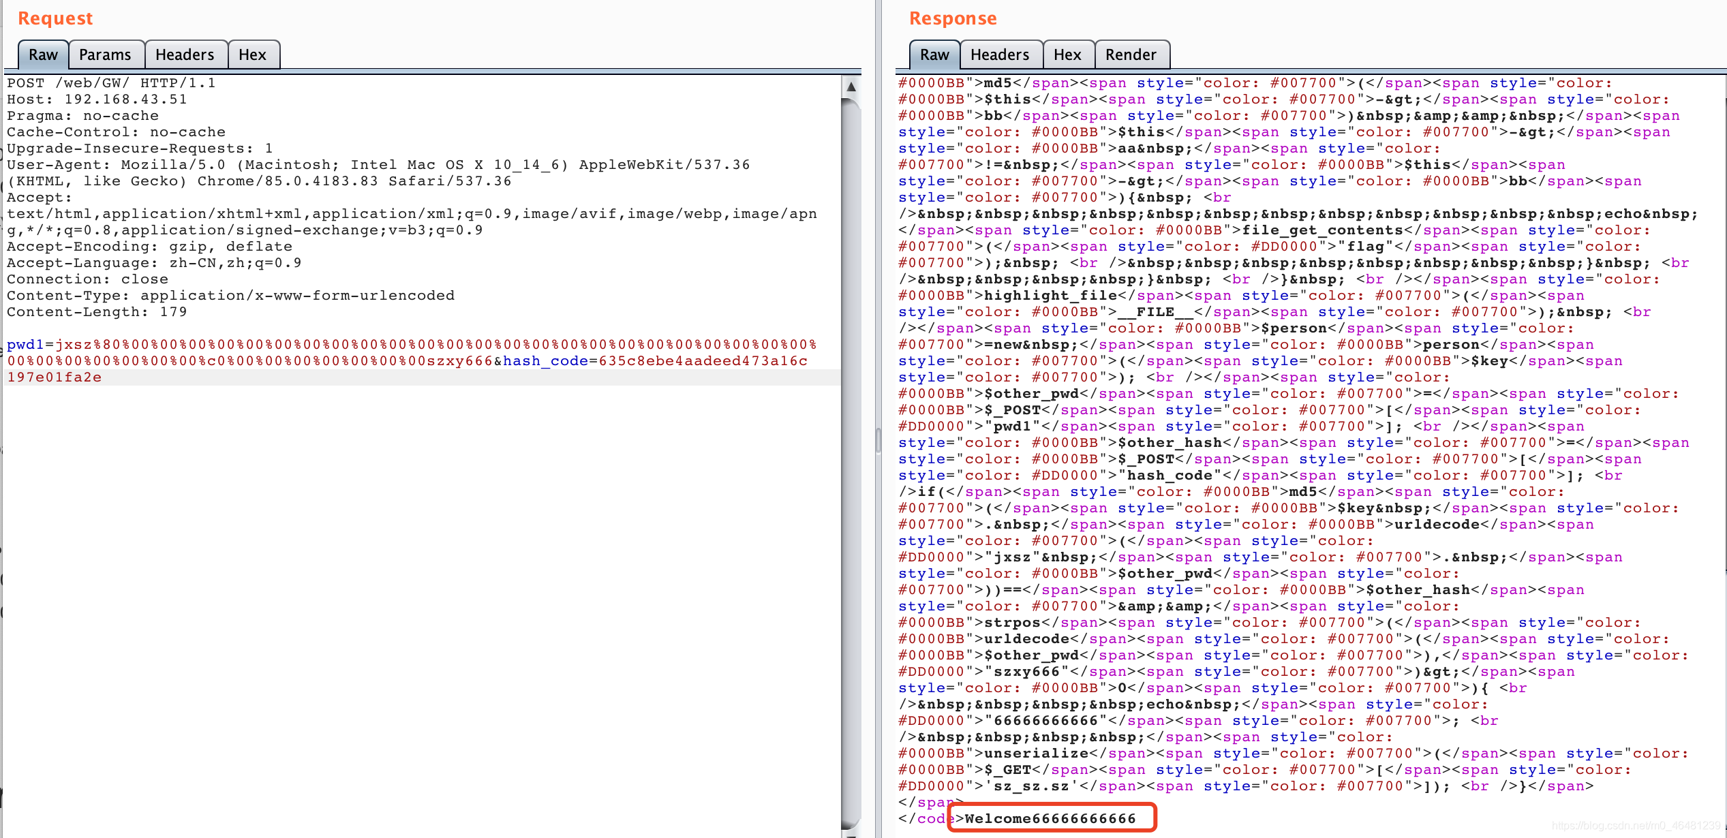This screenshot has width=1727, height=838.
Task: Click the POST /web/GW/ HTTP/1.1 request line
Action: pos(111,83)
